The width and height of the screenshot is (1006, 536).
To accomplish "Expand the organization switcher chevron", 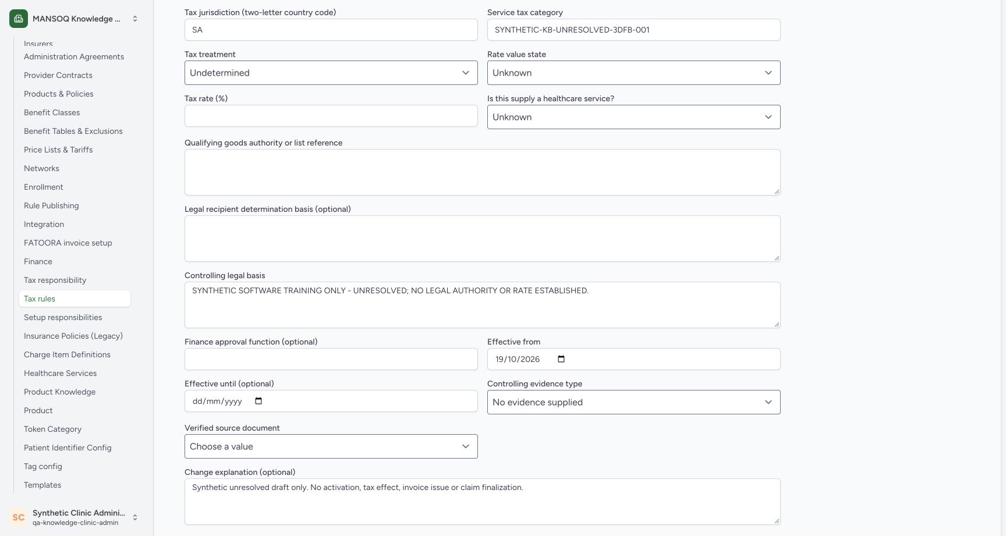I will pyautogui.click(x=135, y=19).
